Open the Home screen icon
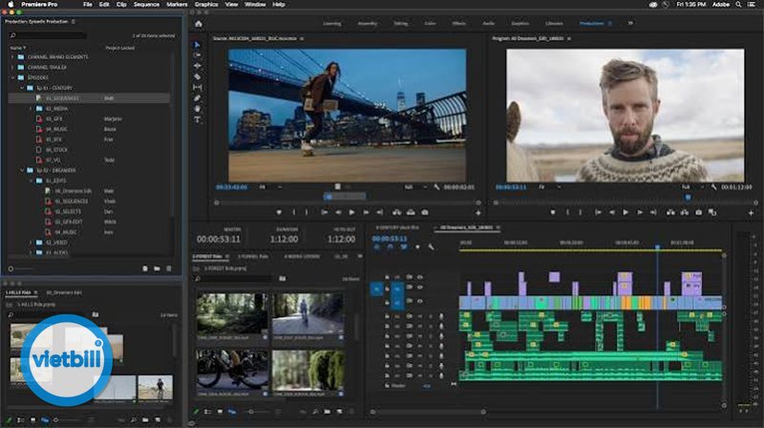This screenshot has height=428, width=764. (199, 24)
